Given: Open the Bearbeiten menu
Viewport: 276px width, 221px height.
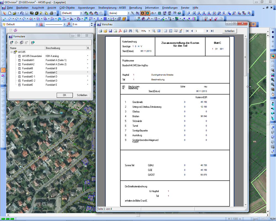Looking at the screenshot, I should coord(22,8).
